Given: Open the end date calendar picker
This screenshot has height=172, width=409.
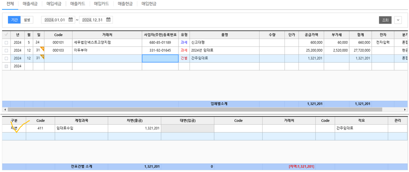Looking at the screenshot, I should pos(109,20).
